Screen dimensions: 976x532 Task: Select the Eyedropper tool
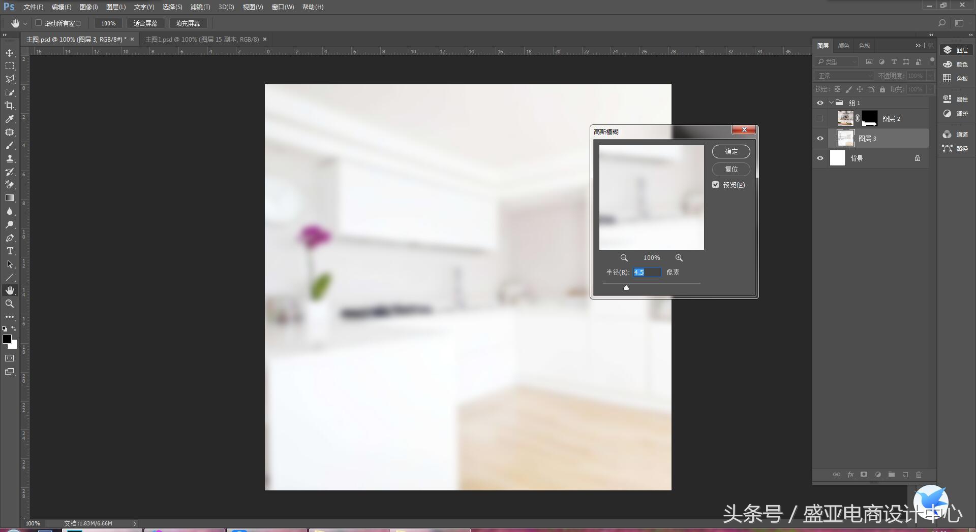click(10, 119)
